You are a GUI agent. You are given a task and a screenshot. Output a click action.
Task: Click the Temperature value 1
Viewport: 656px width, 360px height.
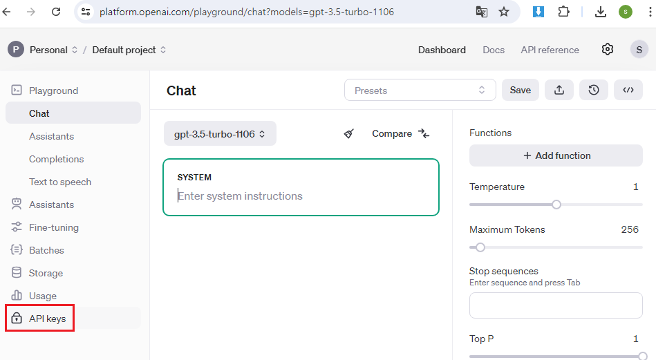pyautogui.click(x=635, y=187)
